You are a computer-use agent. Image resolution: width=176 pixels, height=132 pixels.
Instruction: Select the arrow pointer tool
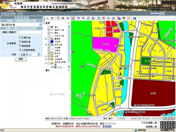tap(48, 18)
